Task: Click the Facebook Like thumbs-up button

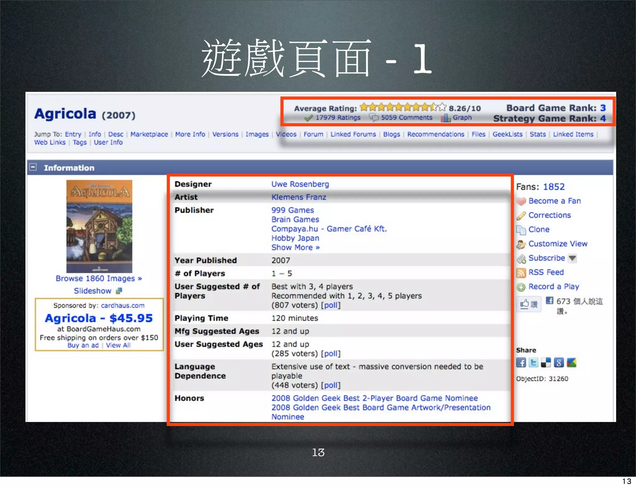Action: (x=529, y=304)
